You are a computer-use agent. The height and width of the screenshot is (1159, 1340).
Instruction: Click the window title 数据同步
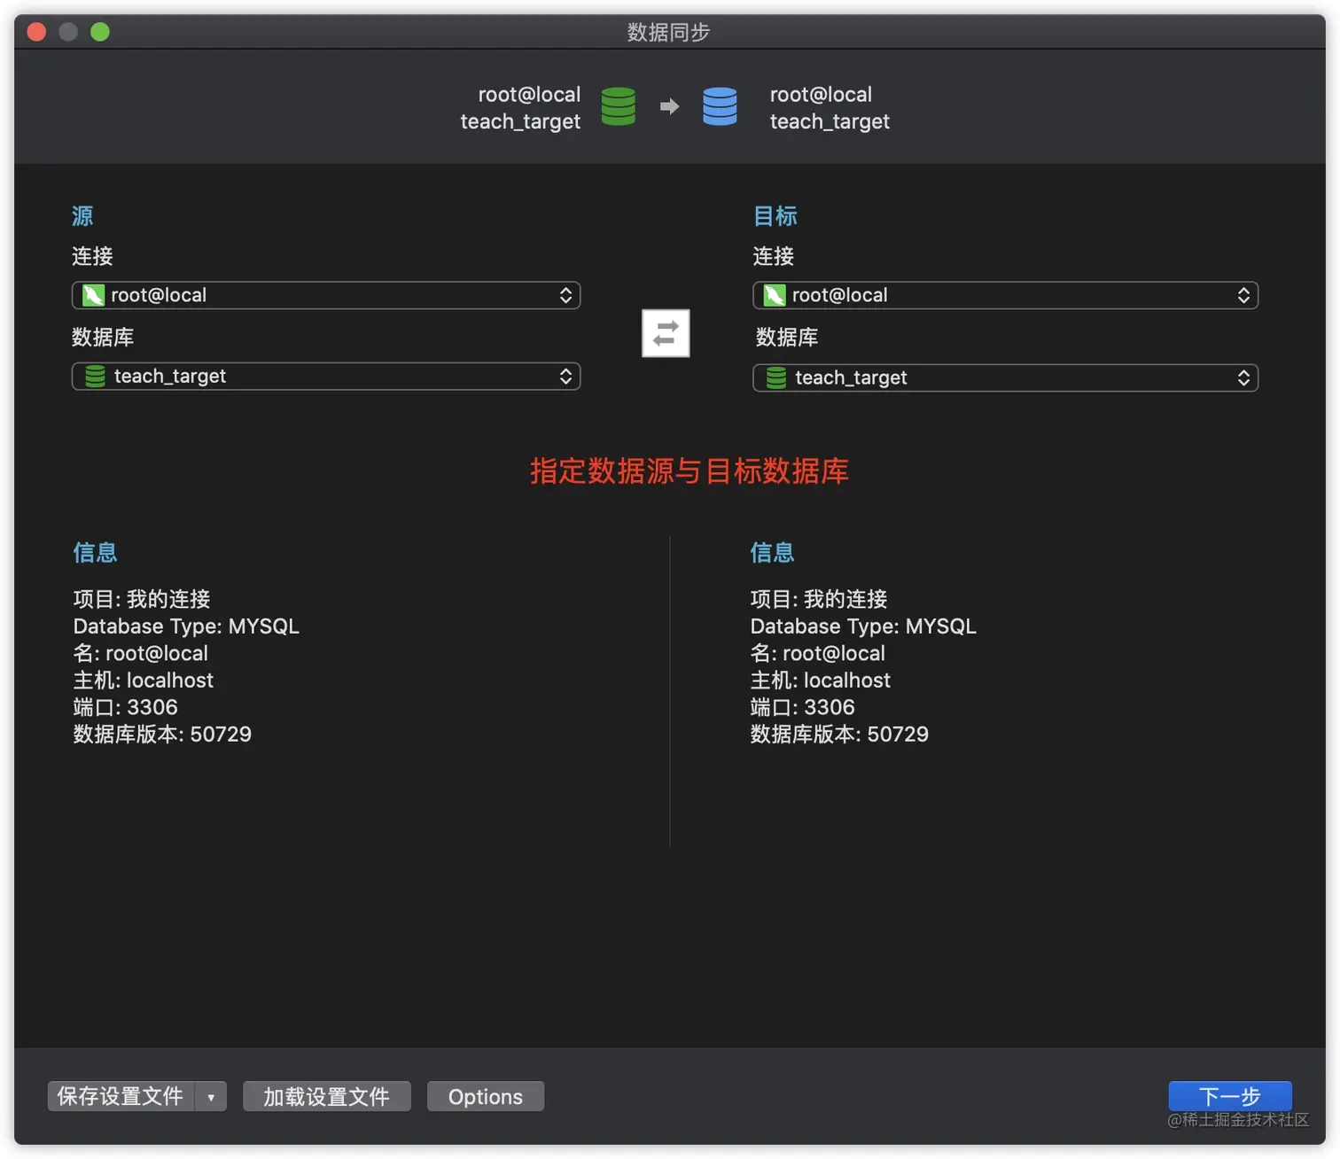pyautogui.click(x=669, y=32)
